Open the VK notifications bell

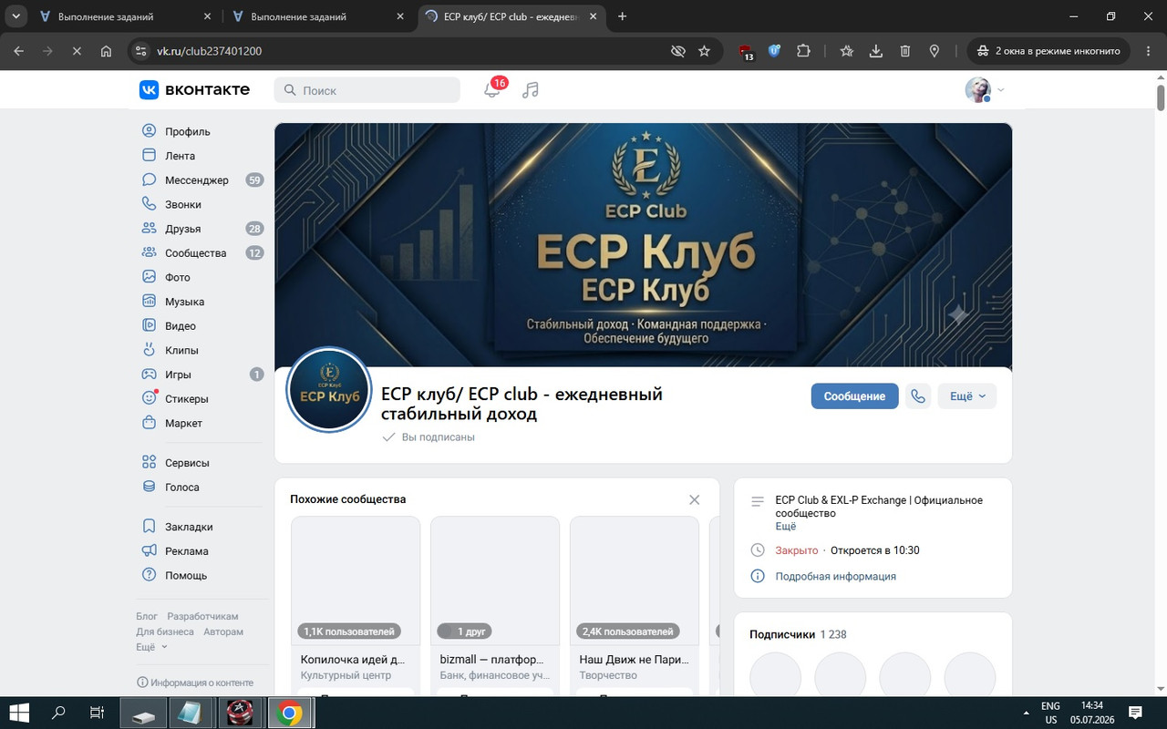pos(492,89)
